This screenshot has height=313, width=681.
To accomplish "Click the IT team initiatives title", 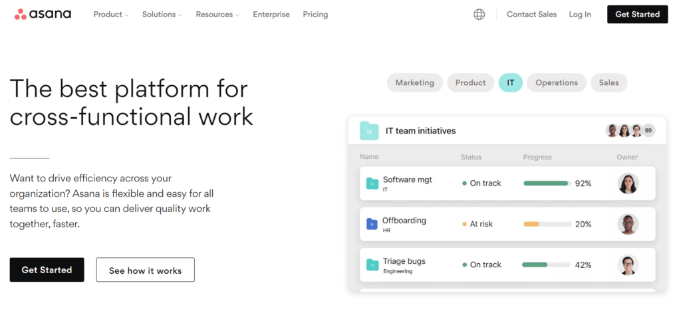I will [420, 131].
